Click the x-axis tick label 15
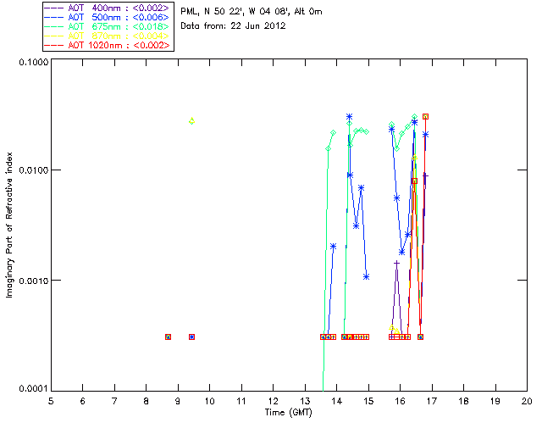Screen dimensions: 542x434 point(368,401)
